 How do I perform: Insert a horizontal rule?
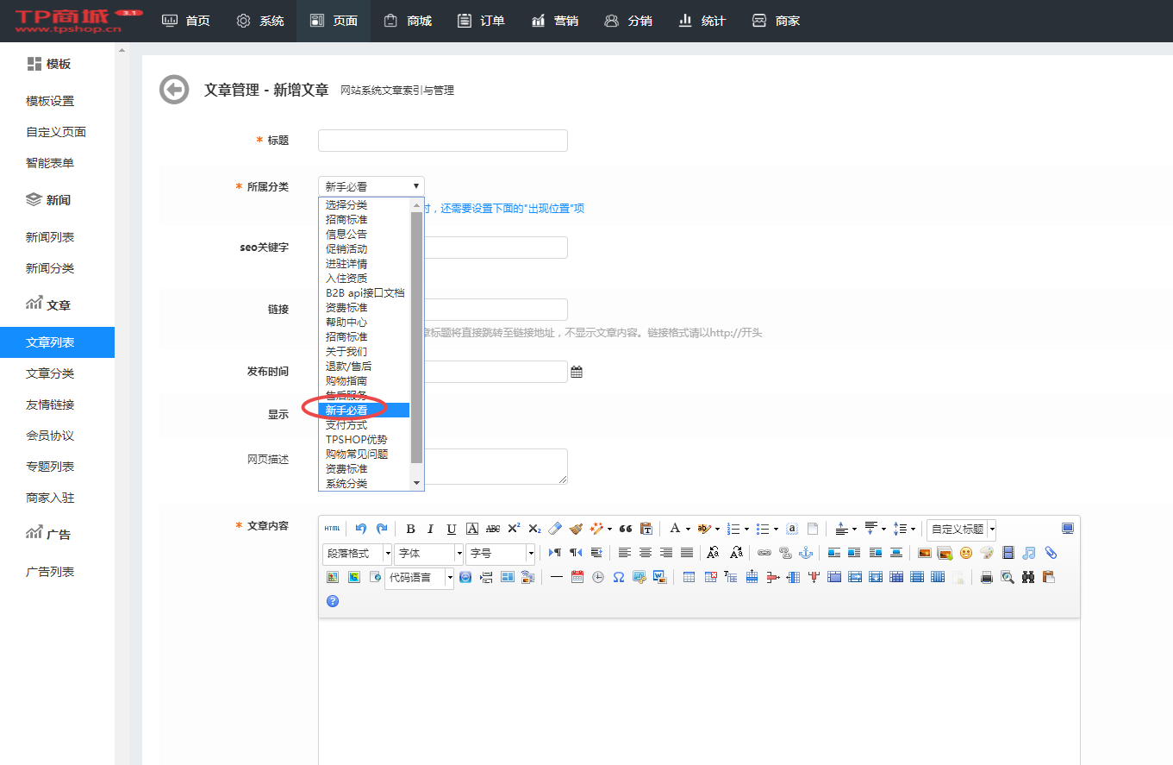point(556,577)
